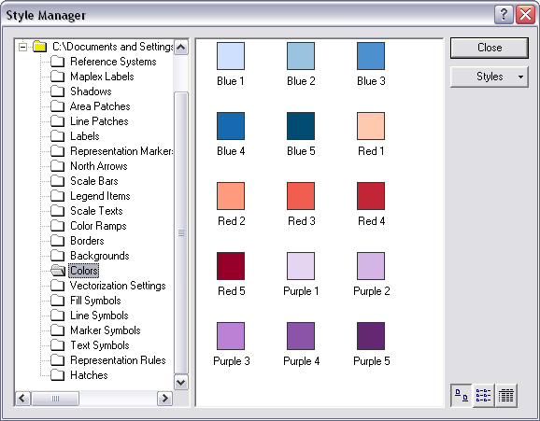Select the Marker Symbols folder
Viewport: 540px width, 421px height.
105,330
